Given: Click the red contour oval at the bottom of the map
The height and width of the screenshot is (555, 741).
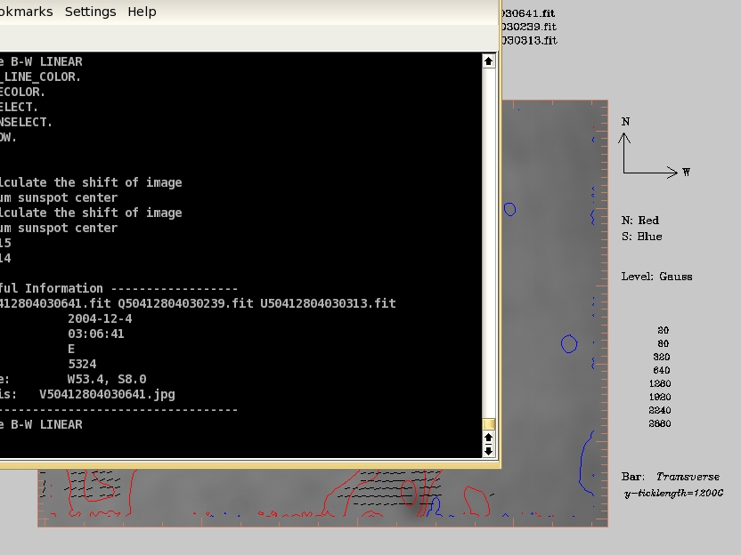Looking at the screenshot, I should point(410,492).
